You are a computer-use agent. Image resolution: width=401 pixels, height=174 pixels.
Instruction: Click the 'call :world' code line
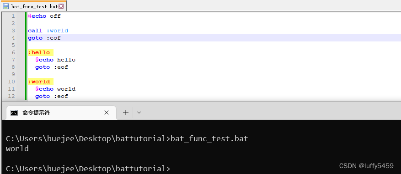pyautogui.click(x=48, y=31)
